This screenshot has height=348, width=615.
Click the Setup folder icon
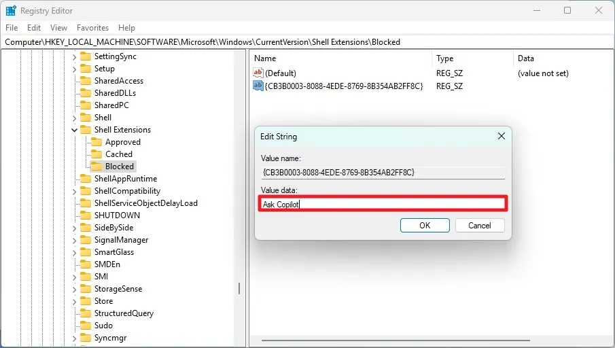coord(86,69)
